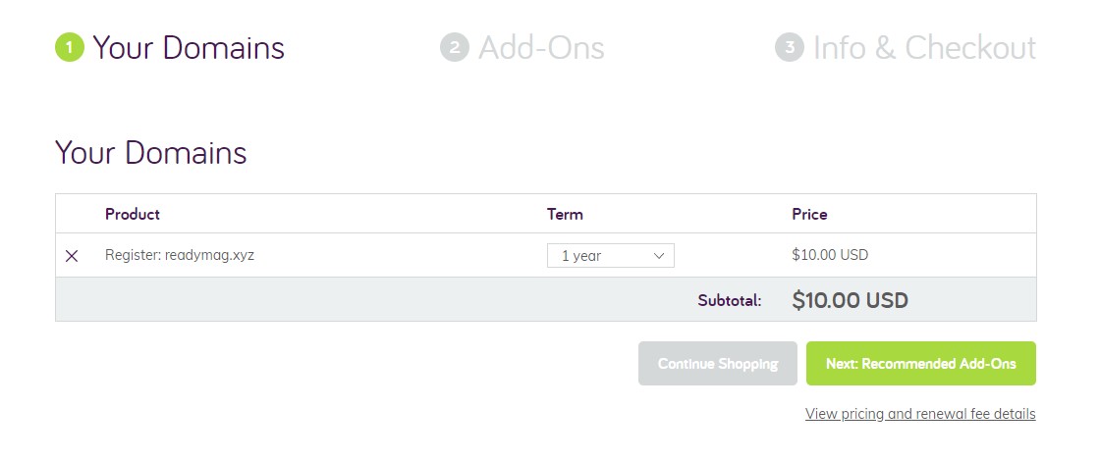Click the Subtotal label
This screenshot has height=460, width=1099.
(730, 301)
